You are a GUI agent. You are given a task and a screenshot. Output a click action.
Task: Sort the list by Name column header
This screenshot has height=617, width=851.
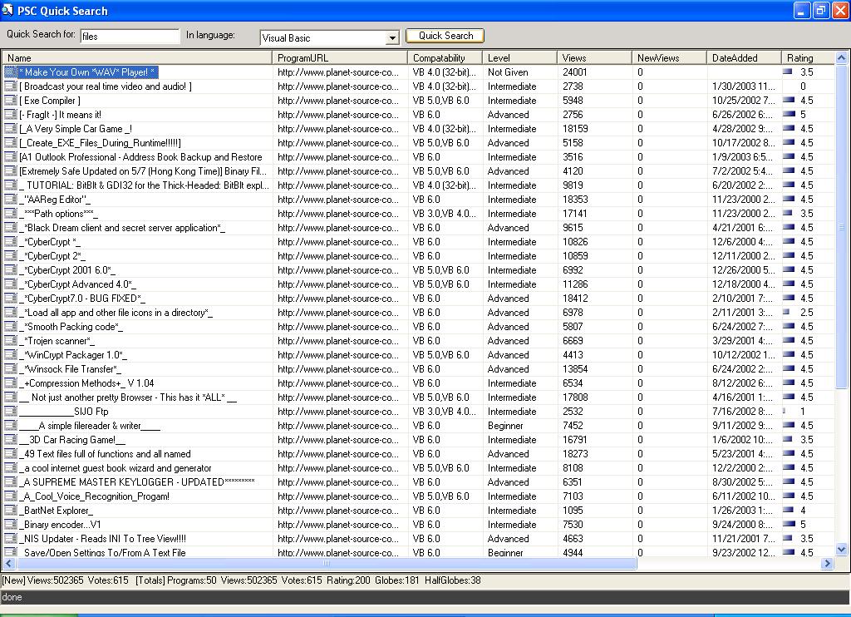[137, 58]
